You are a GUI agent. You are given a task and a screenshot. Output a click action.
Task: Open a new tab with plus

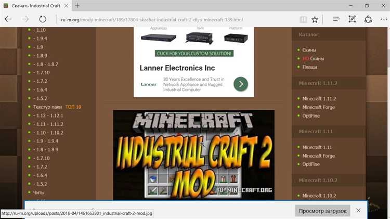(77, 6)
